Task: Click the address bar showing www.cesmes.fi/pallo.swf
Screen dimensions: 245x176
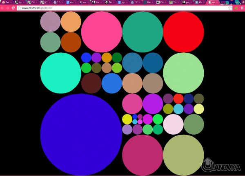Action: (125, 8)
